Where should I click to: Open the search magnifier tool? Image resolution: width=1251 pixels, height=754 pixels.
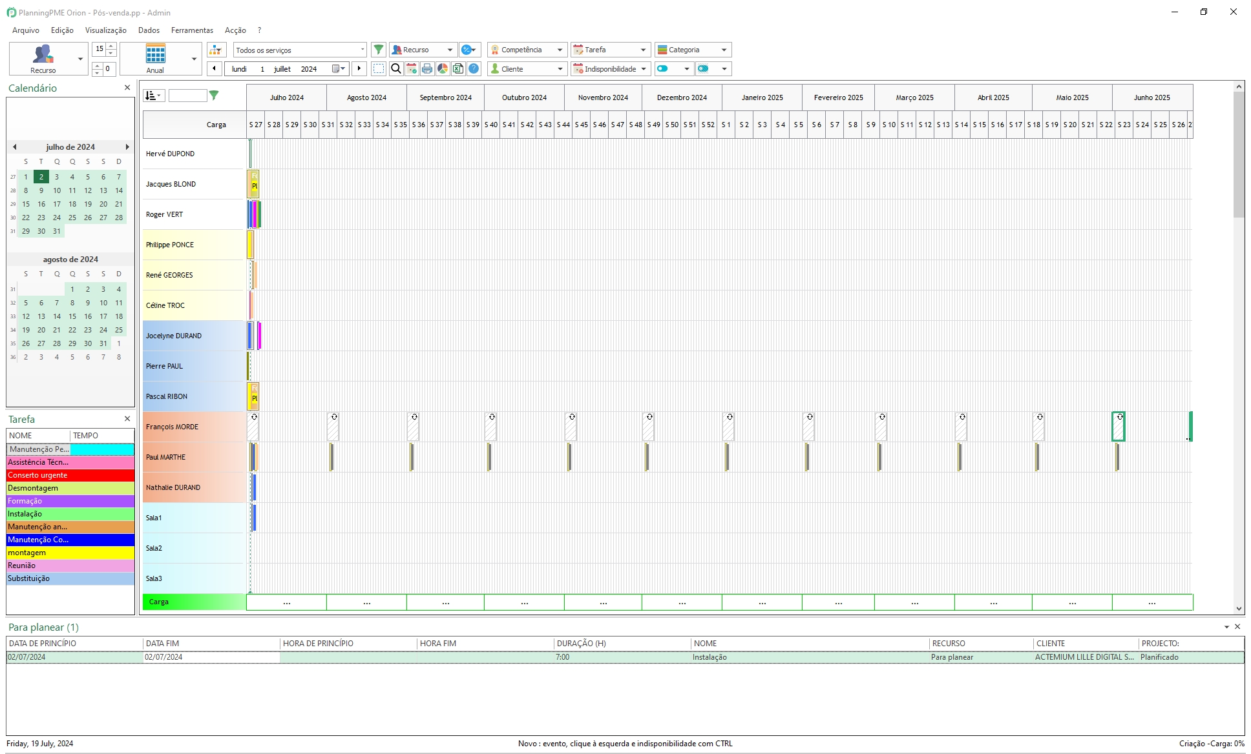[x=396, y=68]
